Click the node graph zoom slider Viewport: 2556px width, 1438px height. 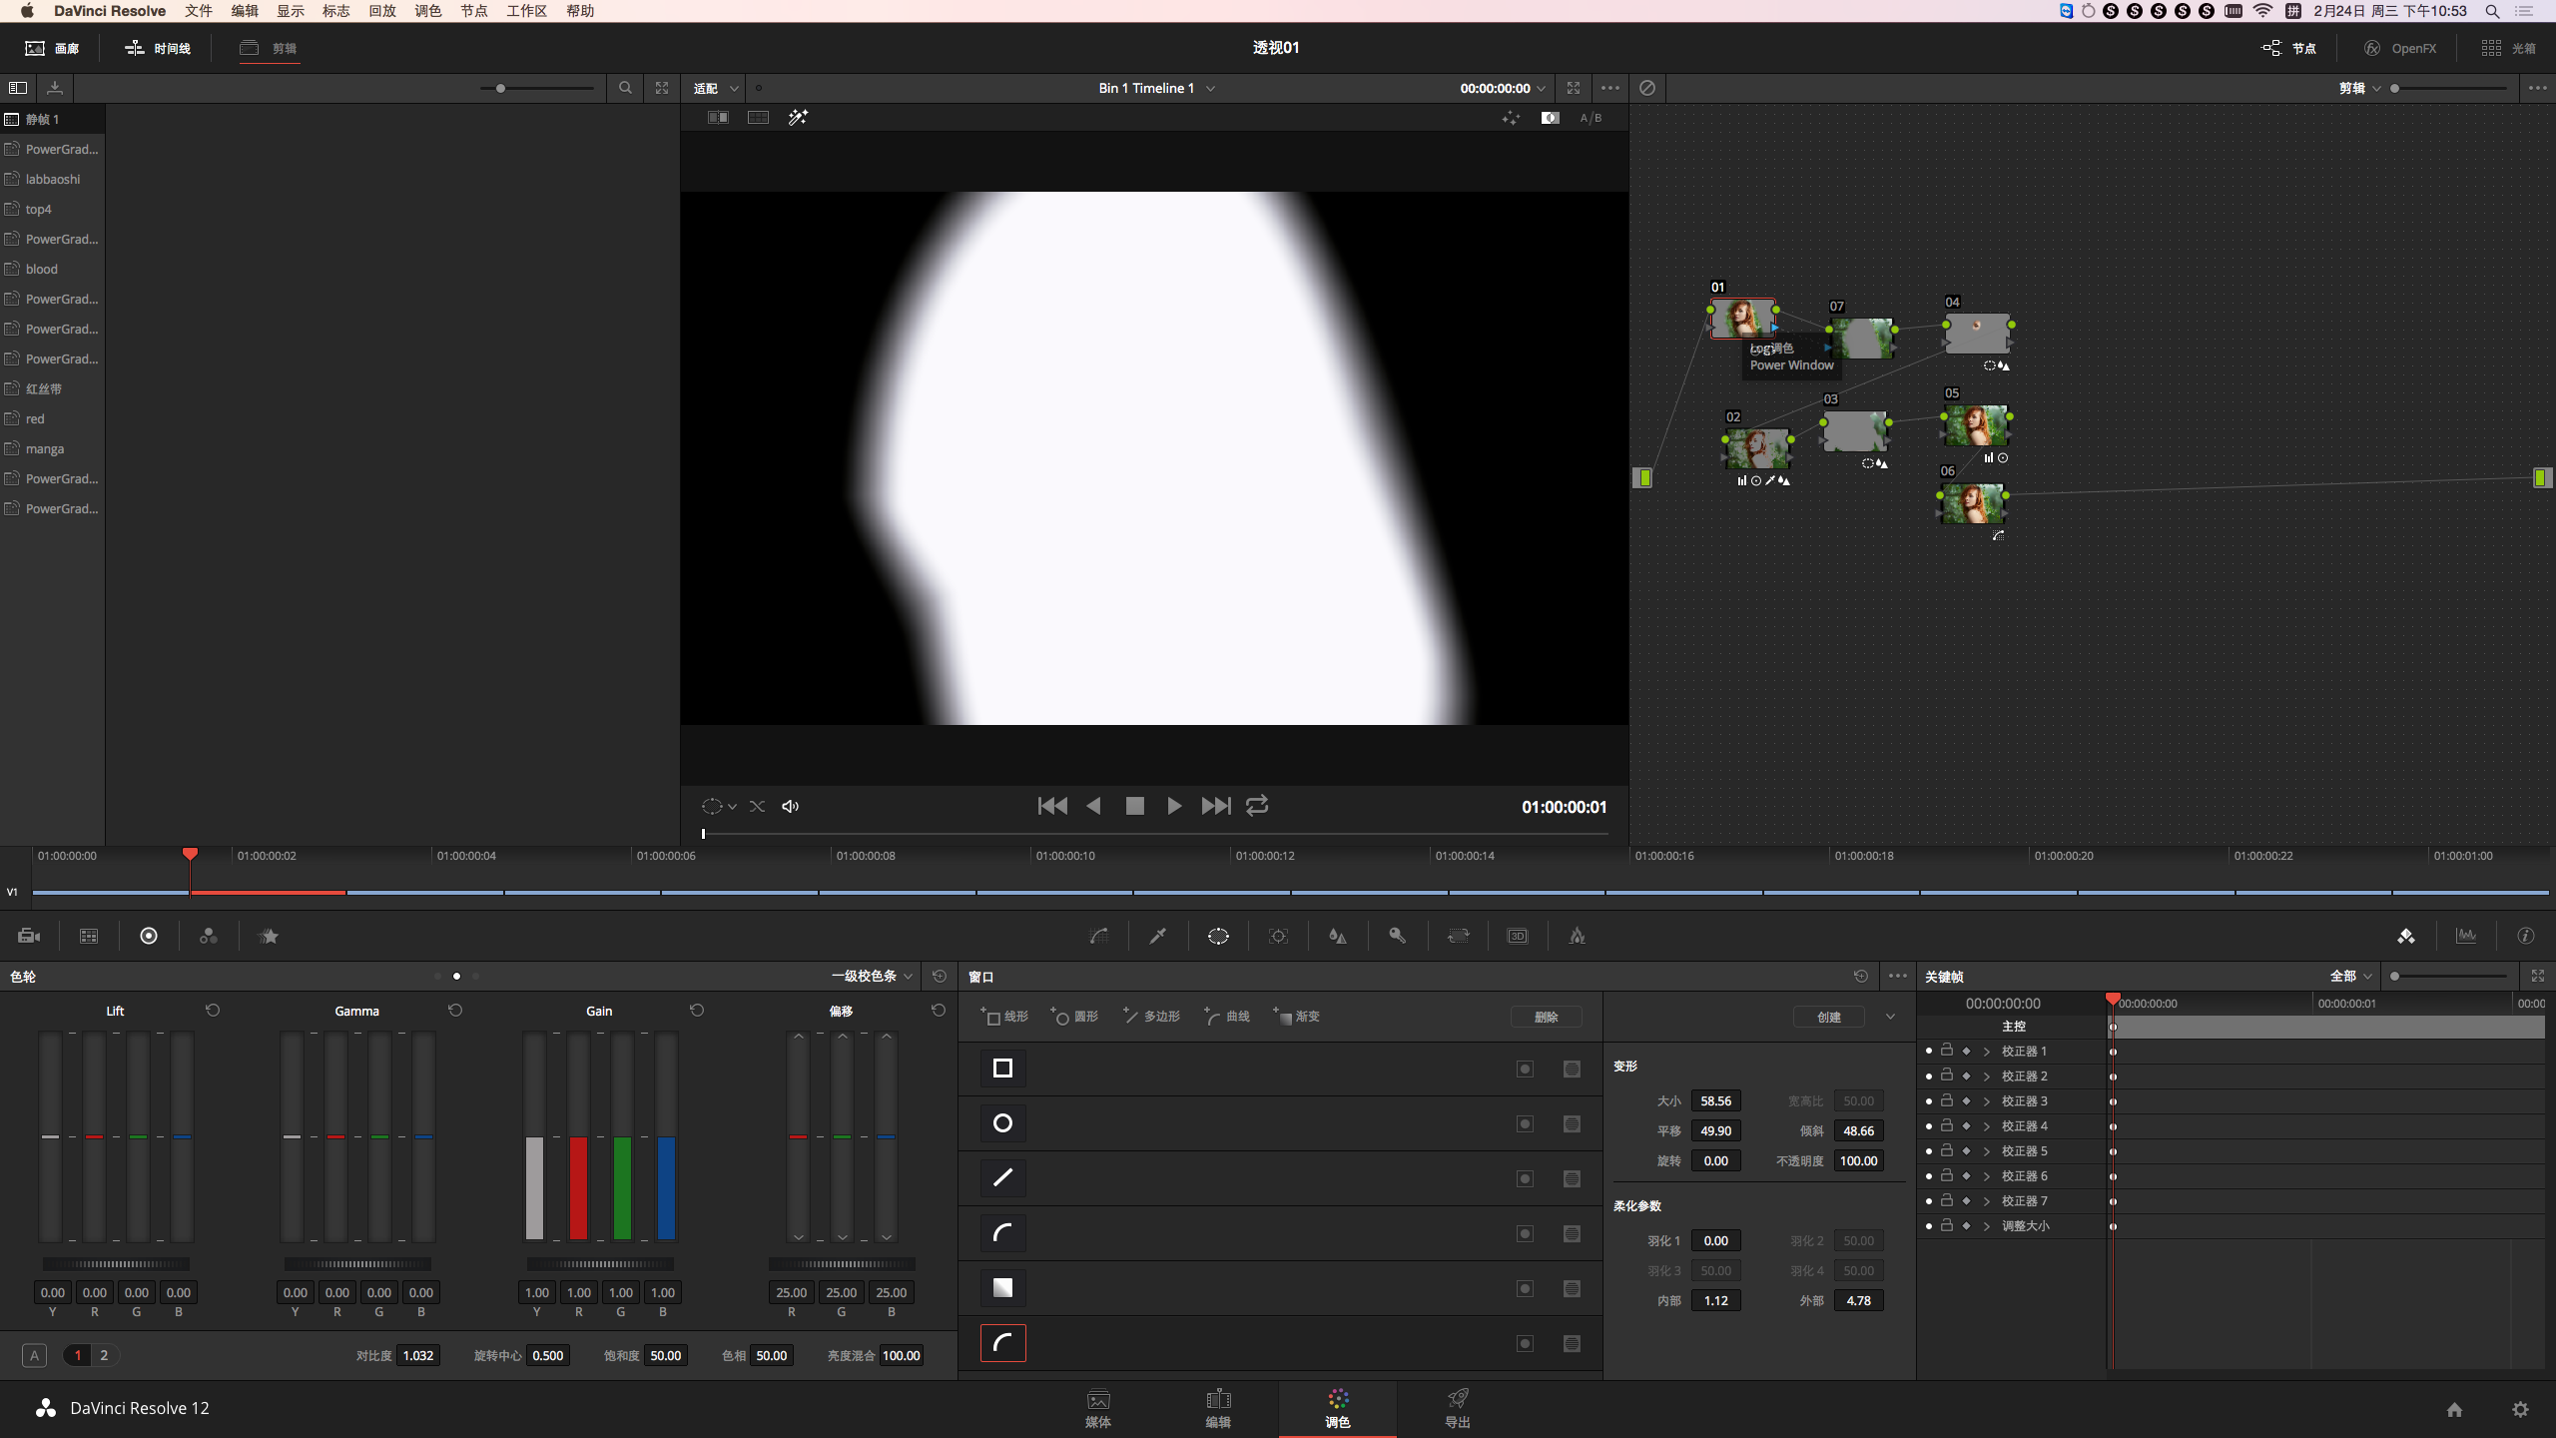click(x=2449, y=88)
